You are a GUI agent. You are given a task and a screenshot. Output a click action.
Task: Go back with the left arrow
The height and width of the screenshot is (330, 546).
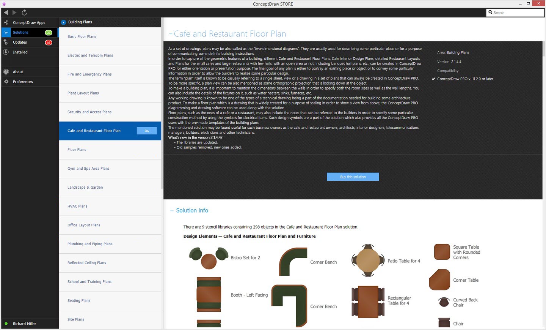pyautogui.click(x=6, y=13)
